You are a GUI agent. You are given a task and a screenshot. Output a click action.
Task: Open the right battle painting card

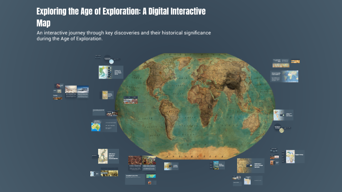coord(149,163)
